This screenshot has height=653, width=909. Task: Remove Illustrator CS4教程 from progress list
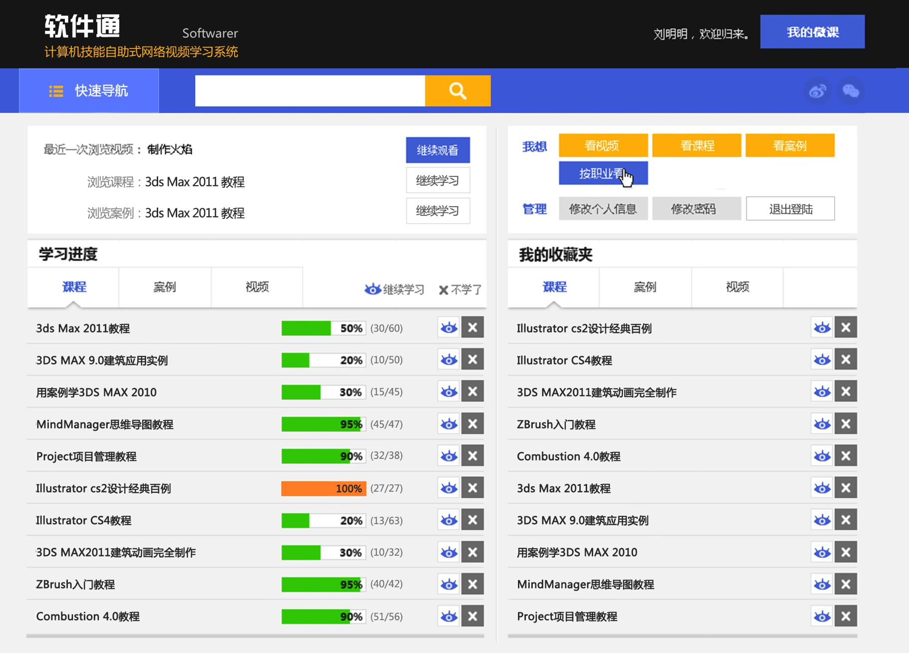pyautogui.click(x=472, y=520)
